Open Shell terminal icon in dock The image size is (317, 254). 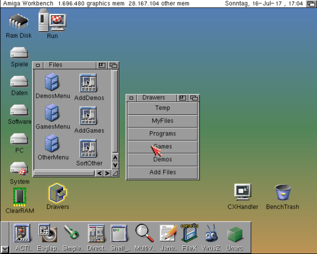tap(119, 233)
